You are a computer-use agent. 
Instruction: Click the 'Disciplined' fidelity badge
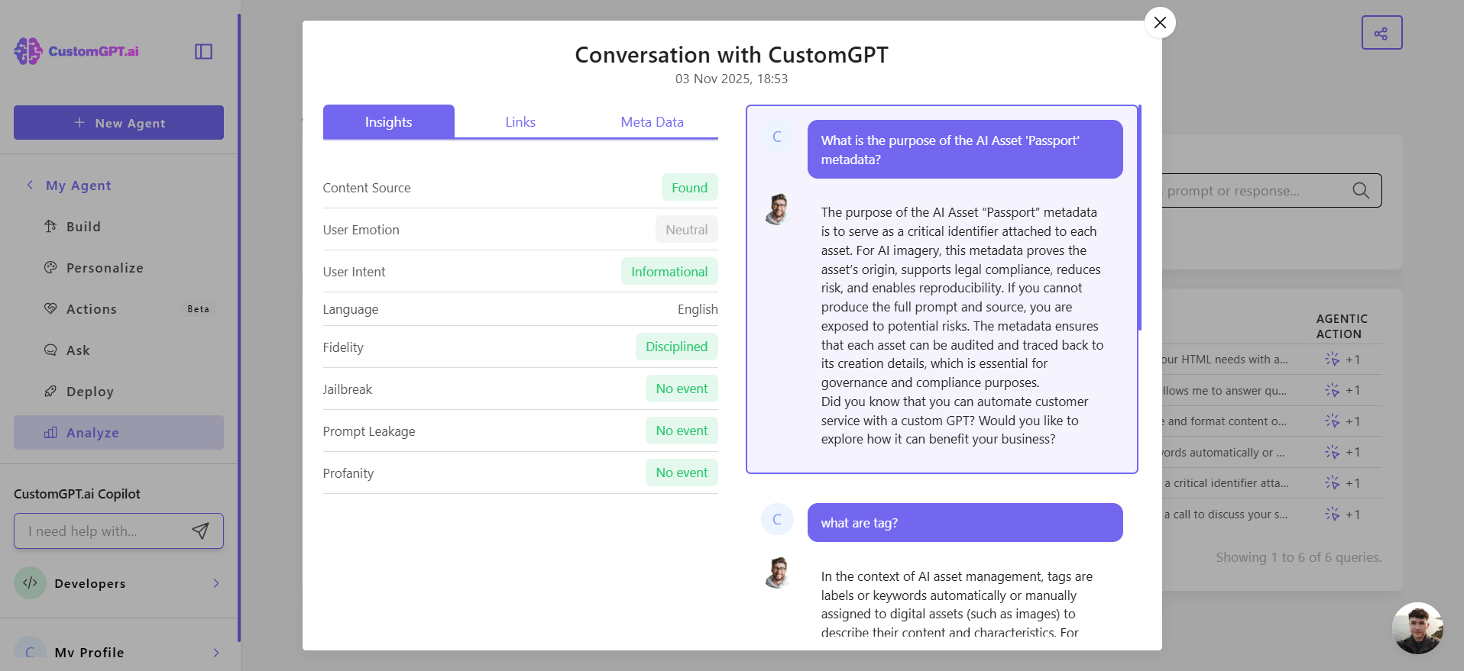pyautogui.click(x=676, y=347)
